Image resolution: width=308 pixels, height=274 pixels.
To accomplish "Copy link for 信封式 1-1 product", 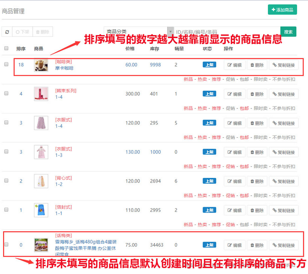I will click(x=284, y=210).
